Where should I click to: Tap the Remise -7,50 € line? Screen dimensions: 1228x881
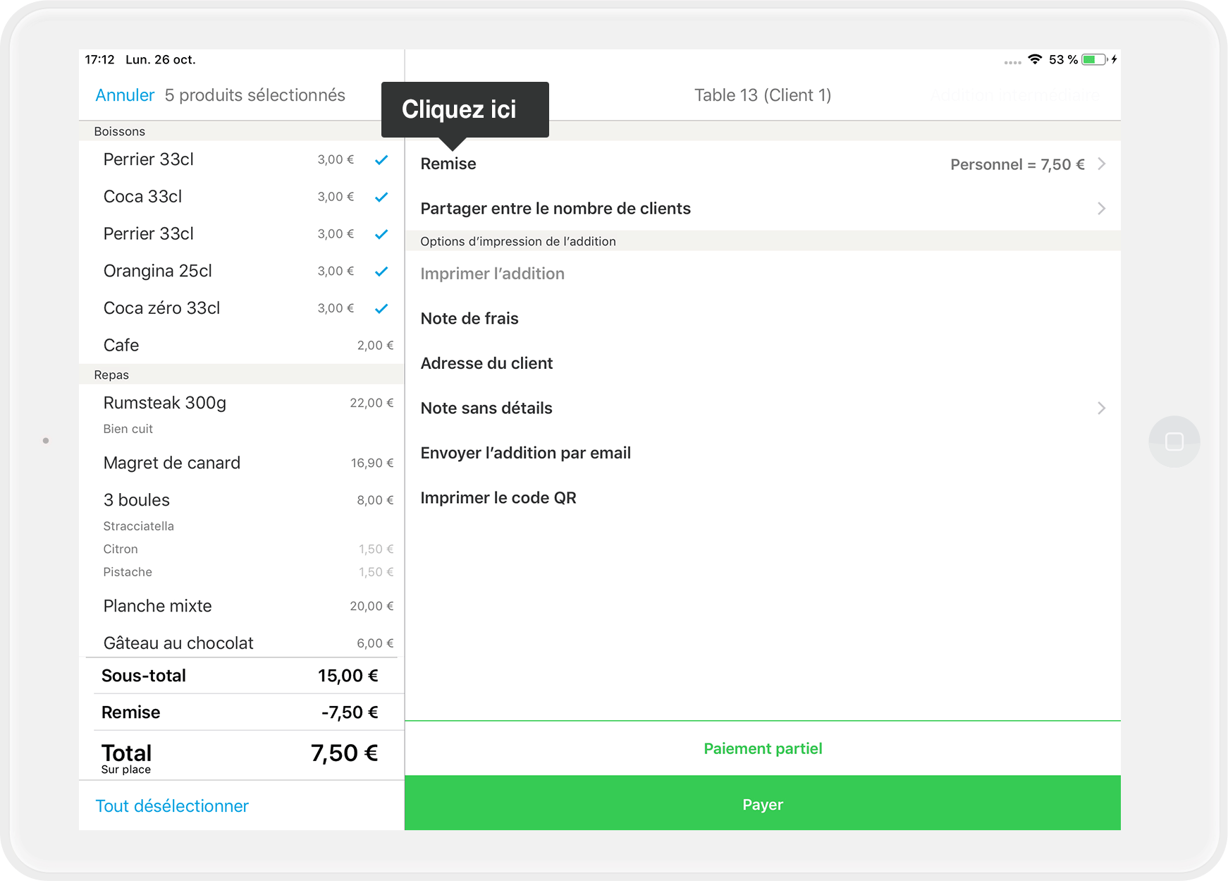click(x=242, y=712)
